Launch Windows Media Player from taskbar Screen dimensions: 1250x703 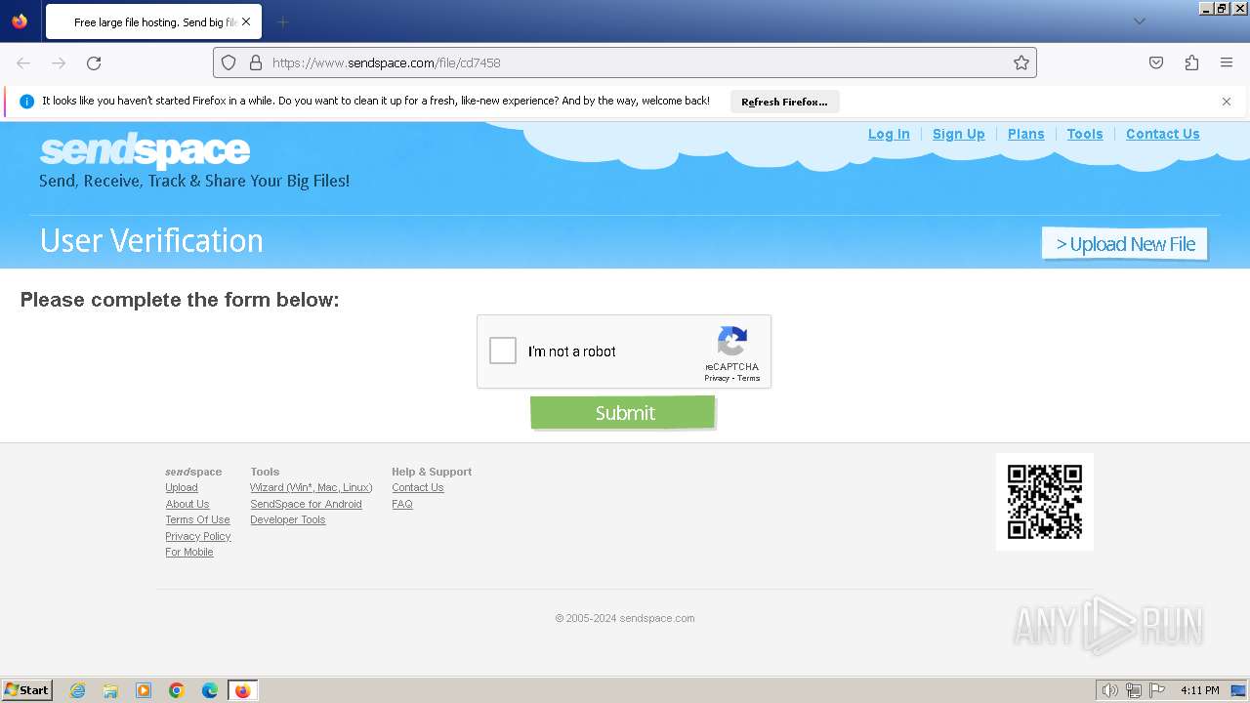pos(144,690)
